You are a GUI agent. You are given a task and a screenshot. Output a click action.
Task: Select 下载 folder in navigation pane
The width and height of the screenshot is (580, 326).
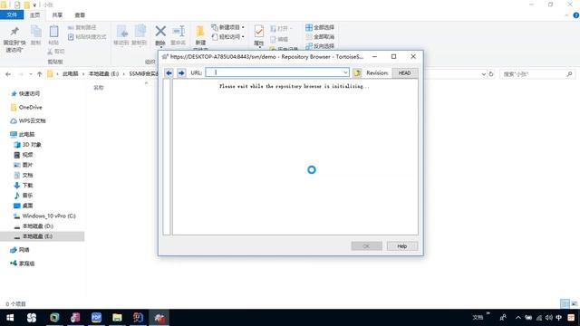27,185
